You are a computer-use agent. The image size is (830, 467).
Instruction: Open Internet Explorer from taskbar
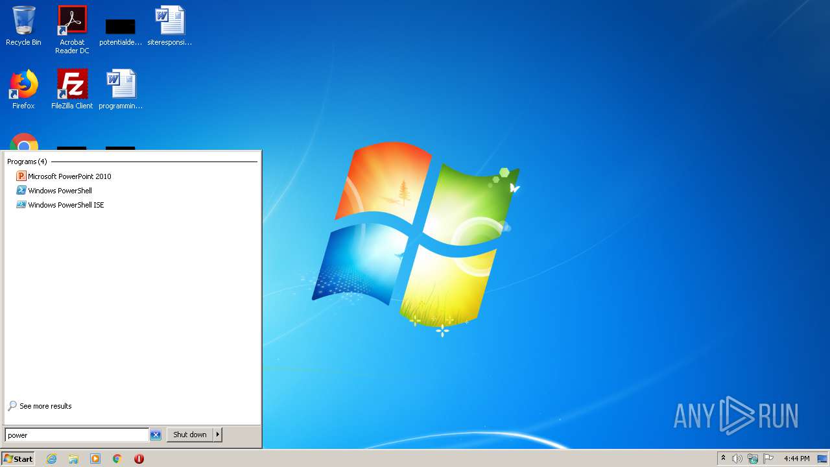pos(51,459)
